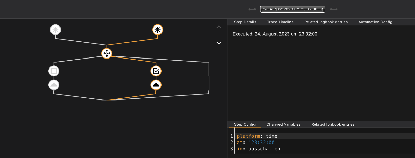Select the greyed-out asterisk trigger node
Image resolution: width=415 pixels, height=158 pixels.
[x=55, y=30]
